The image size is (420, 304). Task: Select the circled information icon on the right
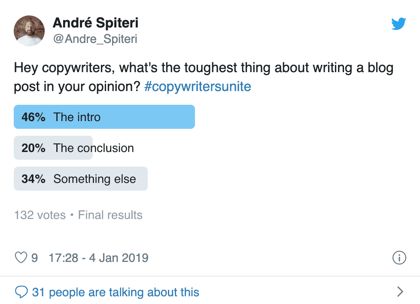point(399,257)
